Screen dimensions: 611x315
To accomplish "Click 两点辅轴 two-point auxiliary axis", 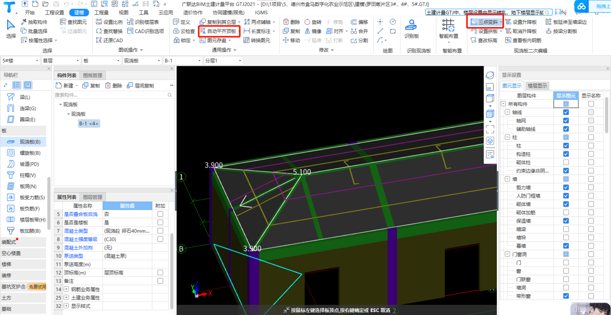I will tap(257, 22).
